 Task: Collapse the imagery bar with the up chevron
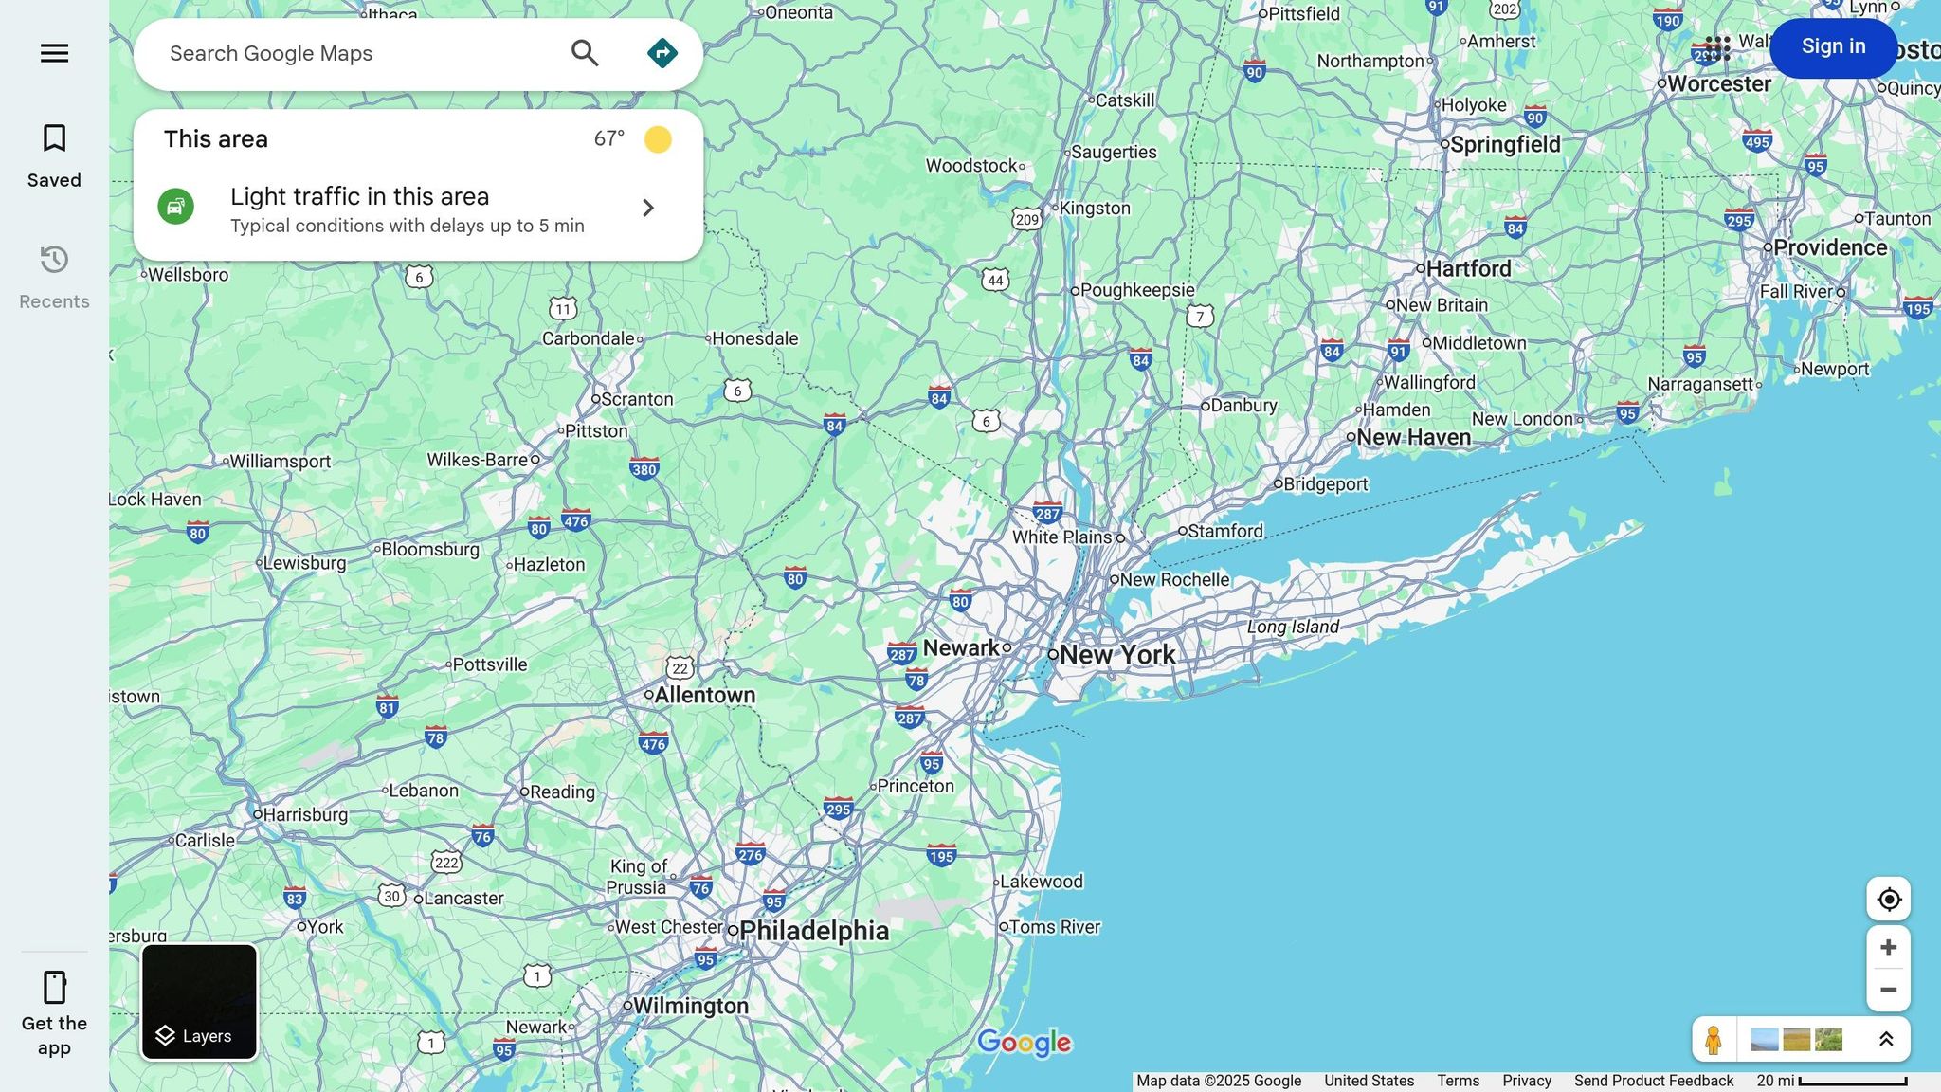(x=1884, y=1038)
